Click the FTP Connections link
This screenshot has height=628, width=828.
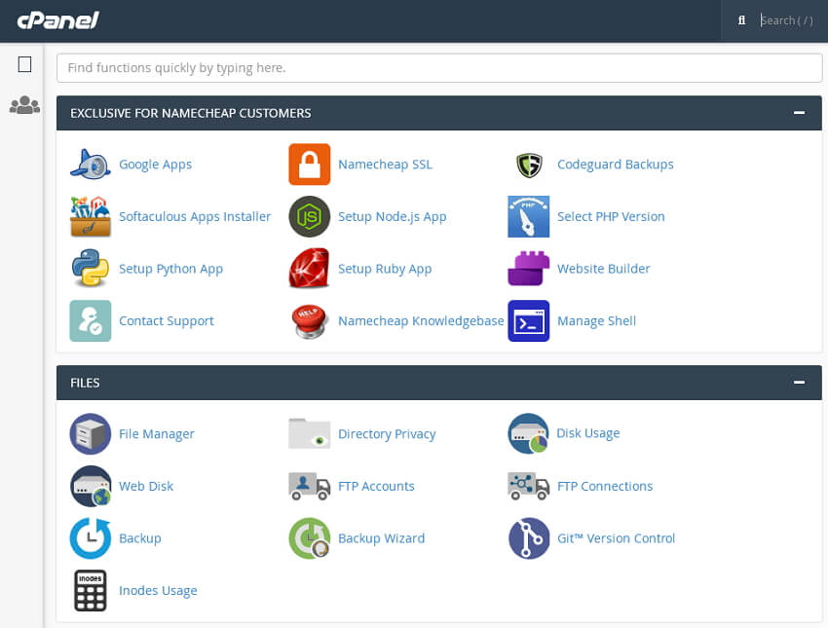coord(605,486)
